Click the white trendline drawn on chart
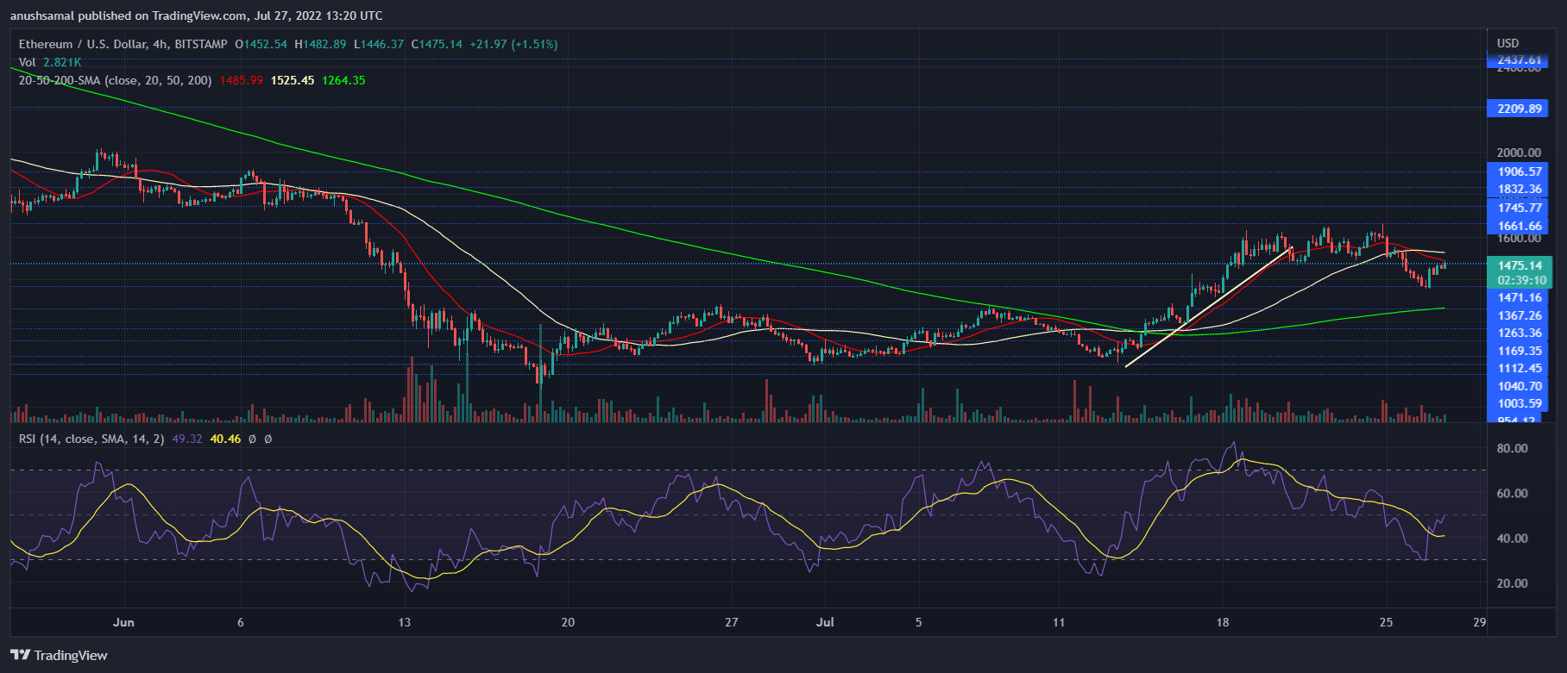This screenshot has height=673, width=1567. pos(1208,308)
